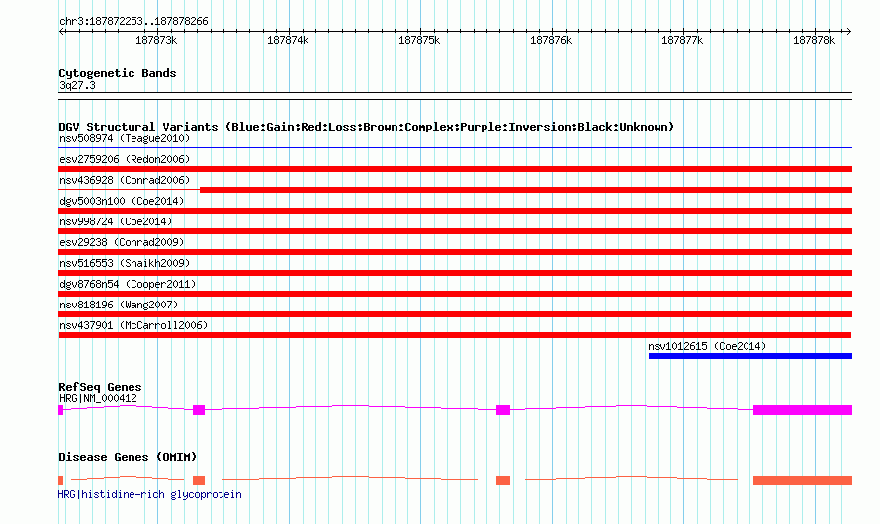Image resolution: width=880 pixels, height=524 pixels.
Task: Click the 187876k ruler tick label
Action: (x=551, y=40)
